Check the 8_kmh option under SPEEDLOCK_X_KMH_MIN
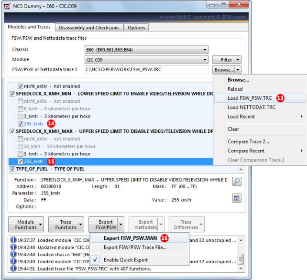Screen dimensions: 307x280 (x=20, y=108)
